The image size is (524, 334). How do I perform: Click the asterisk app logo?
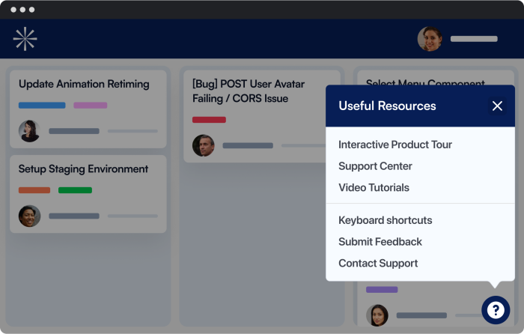click(25, 39)
